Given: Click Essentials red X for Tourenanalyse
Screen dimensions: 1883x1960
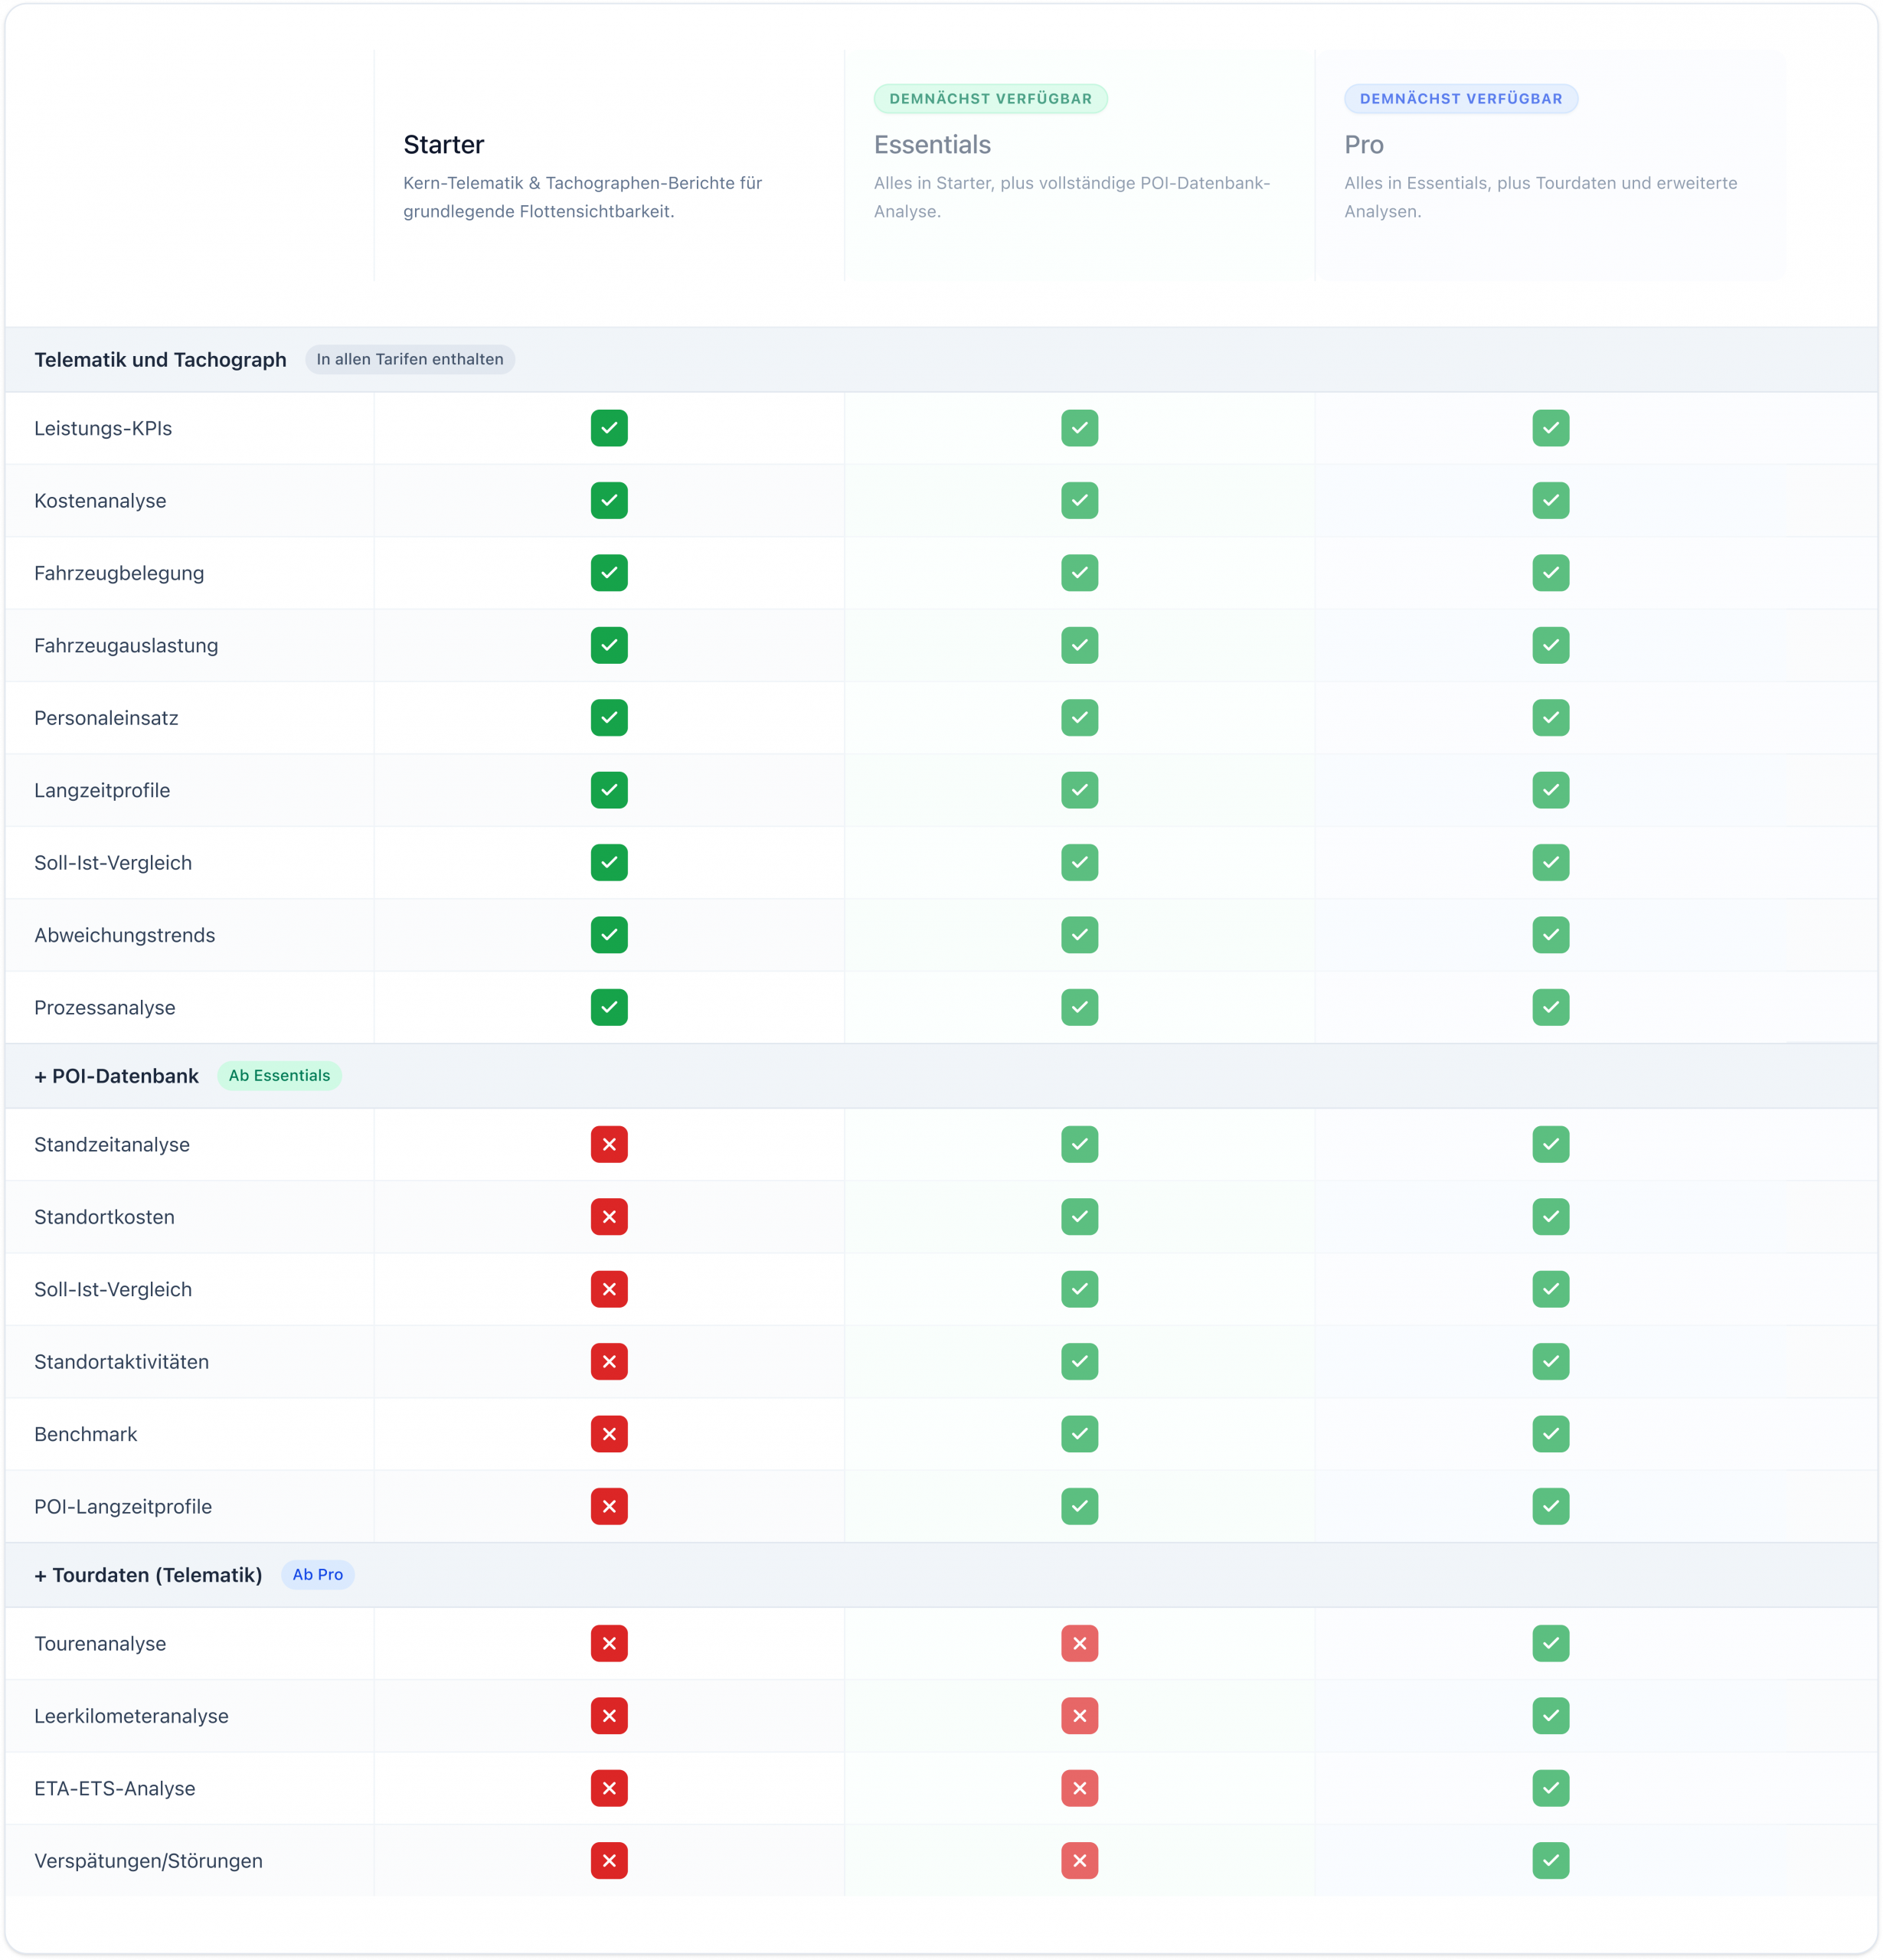Looking at the screenshot, I should [1079, 1643].
